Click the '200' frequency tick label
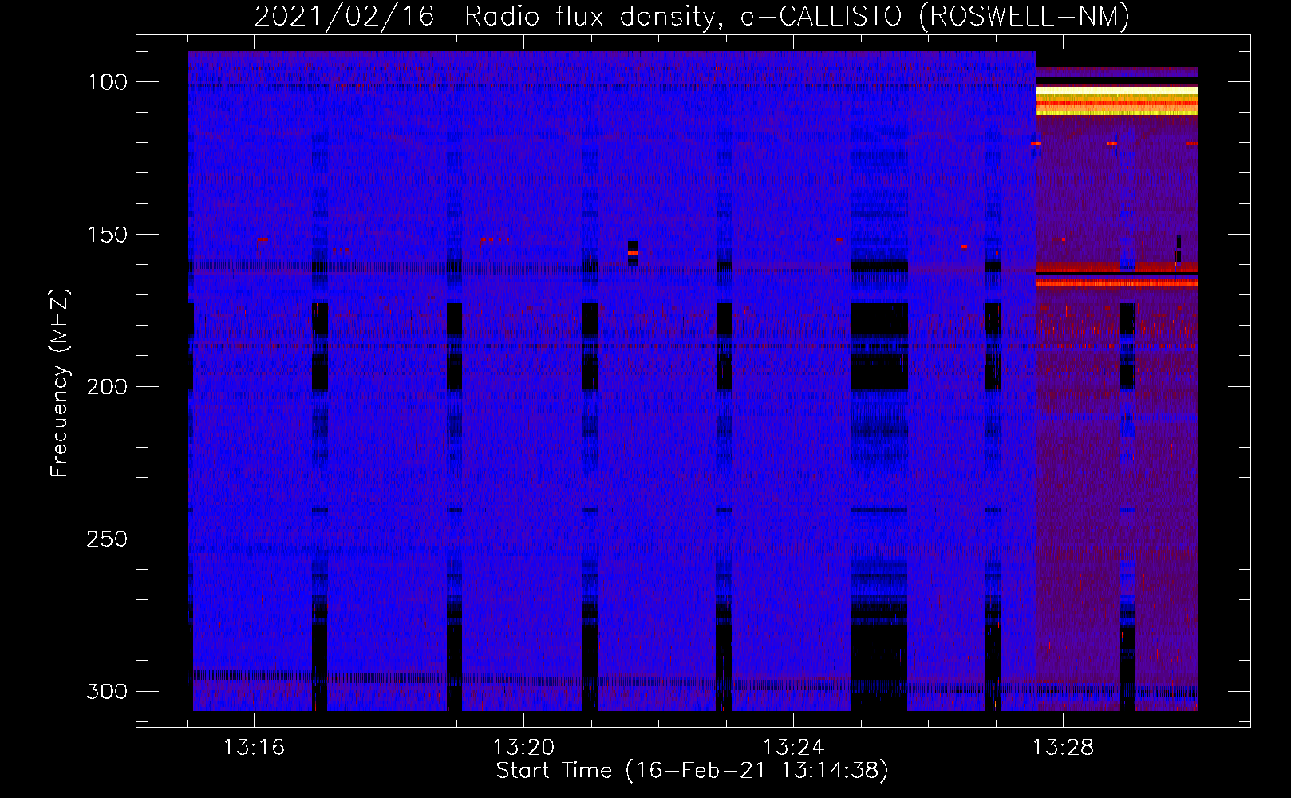The image size is (1291, 798). pyautogui.click(x=106, y=387)
